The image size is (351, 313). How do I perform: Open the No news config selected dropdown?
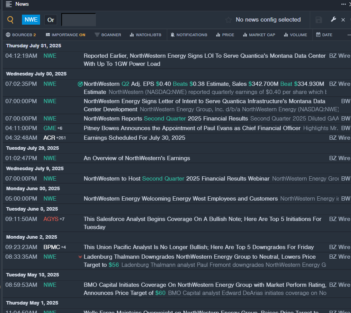[x=268, y=20]
